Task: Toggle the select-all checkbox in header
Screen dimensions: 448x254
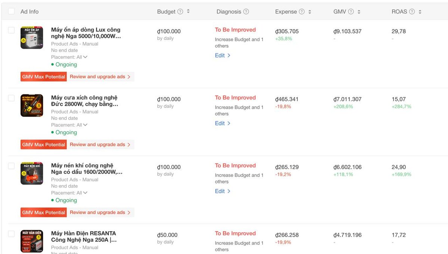Action: 11,11
